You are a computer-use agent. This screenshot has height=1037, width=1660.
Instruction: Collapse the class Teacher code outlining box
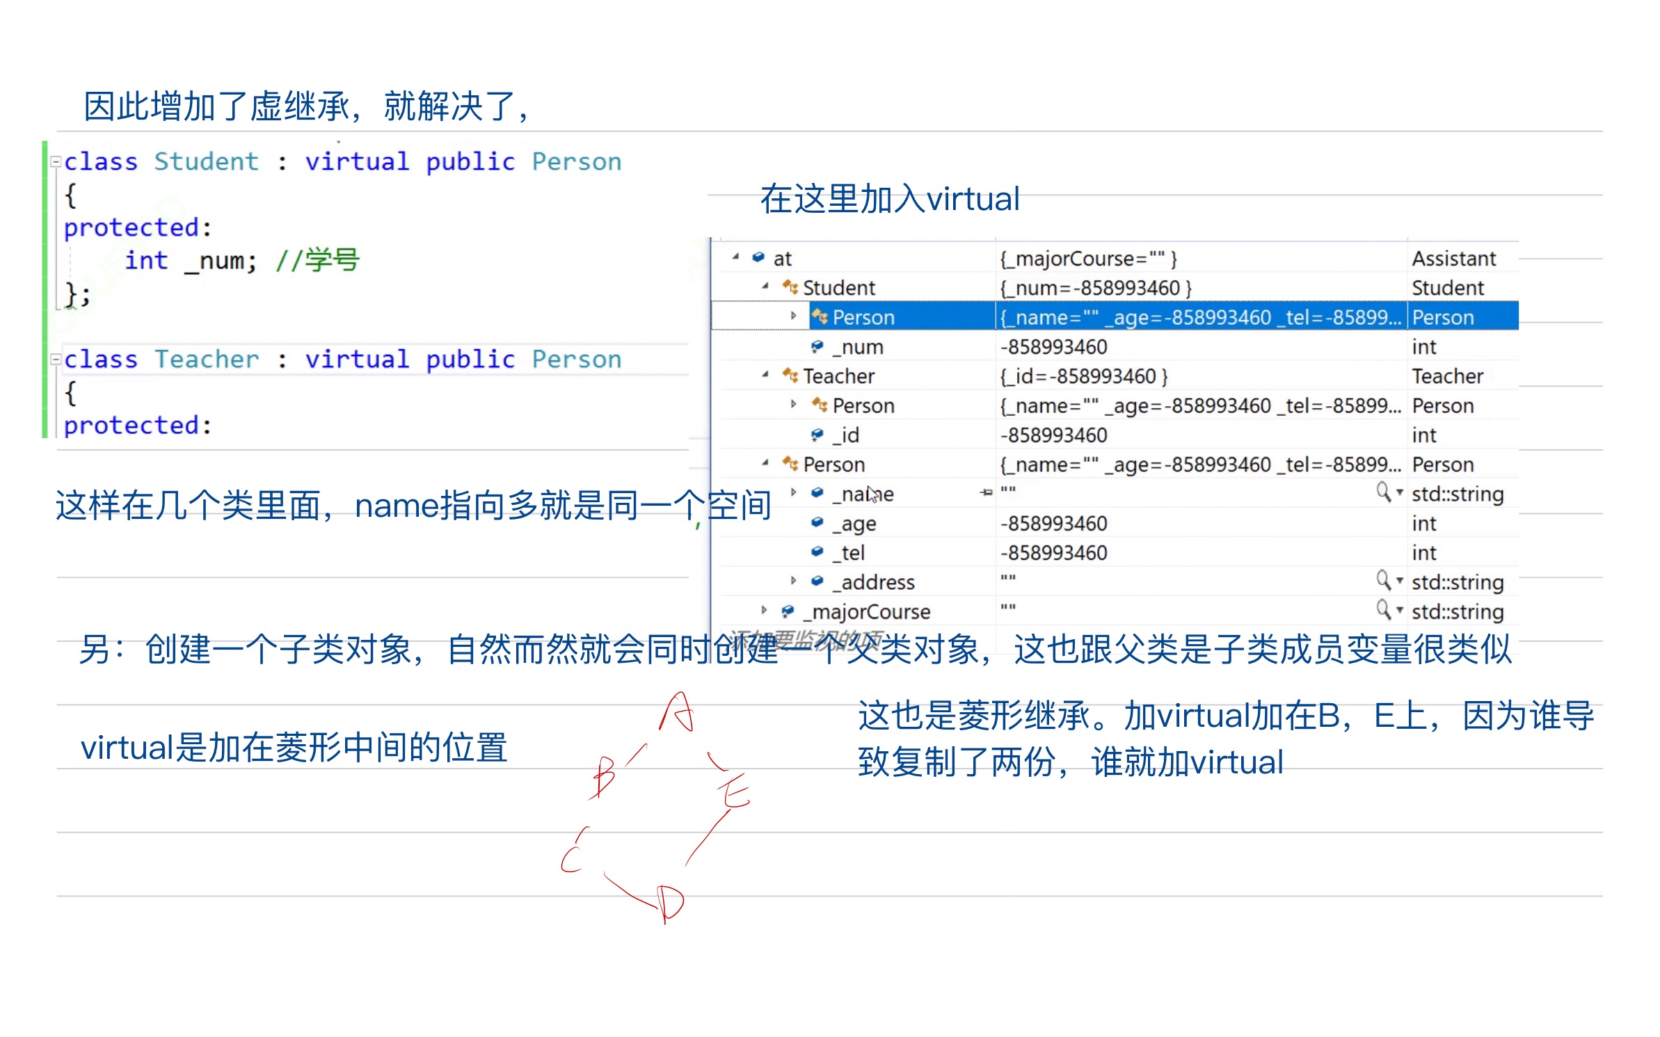[56, 360]
